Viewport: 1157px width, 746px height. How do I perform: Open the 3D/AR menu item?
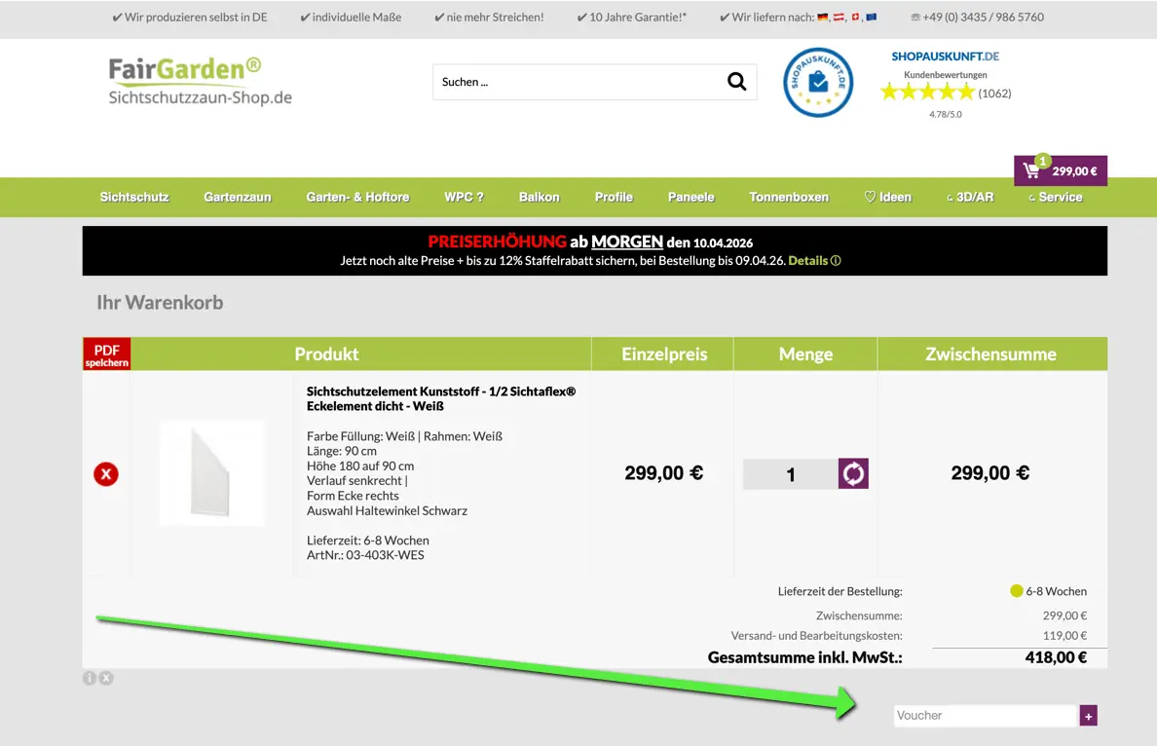click(x=970, y=197)
